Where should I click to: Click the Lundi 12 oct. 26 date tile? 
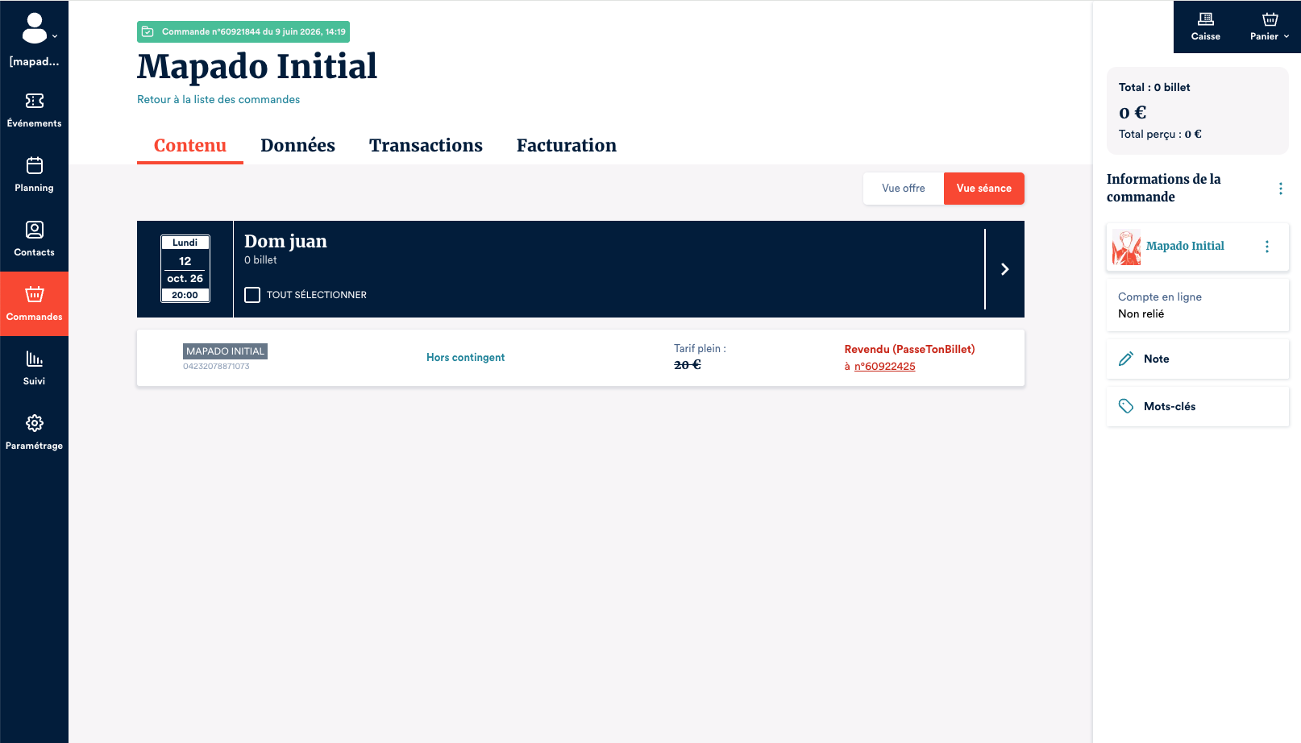tap(185, 269)
